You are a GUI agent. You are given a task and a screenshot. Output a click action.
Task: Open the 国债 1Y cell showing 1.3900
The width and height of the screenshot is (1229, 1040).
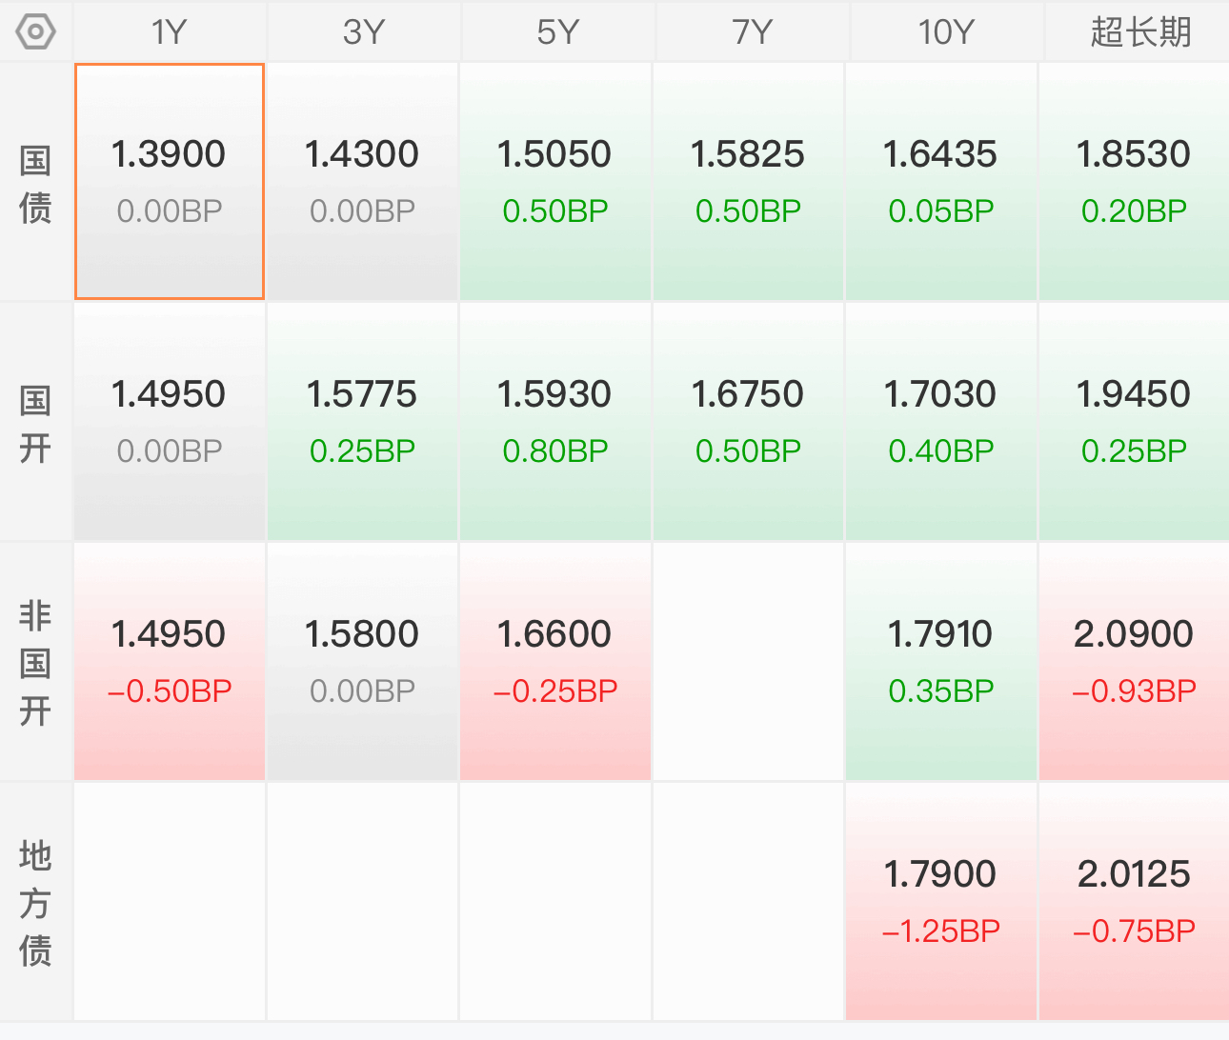(x=170, y=181)
